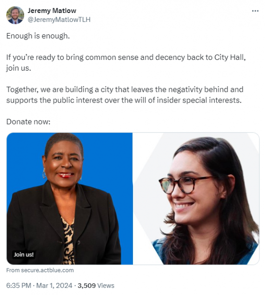This screenshot has height=295, width=265.
Task: Click the Mar 1, 2024 date
Action: tap(54, 285)
